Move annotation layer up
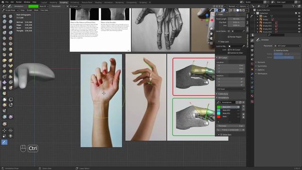 point(243,114)
